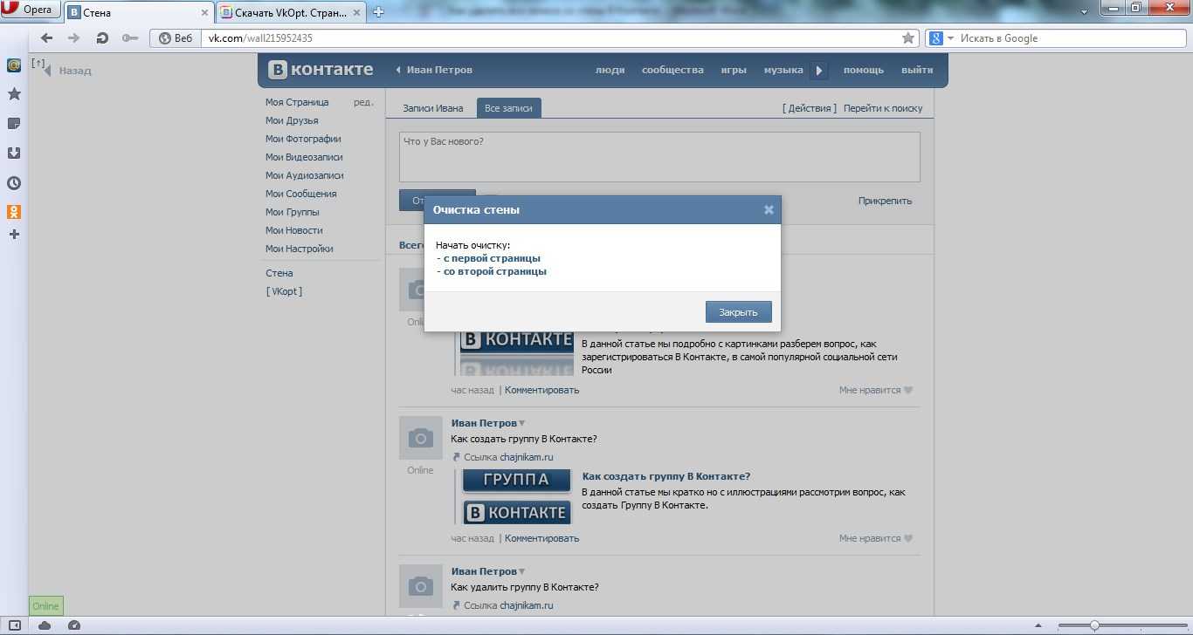This screenshot has width=1193, height=635.
Task: Click the Прикрепить attach link
Action: coord(885,201)
